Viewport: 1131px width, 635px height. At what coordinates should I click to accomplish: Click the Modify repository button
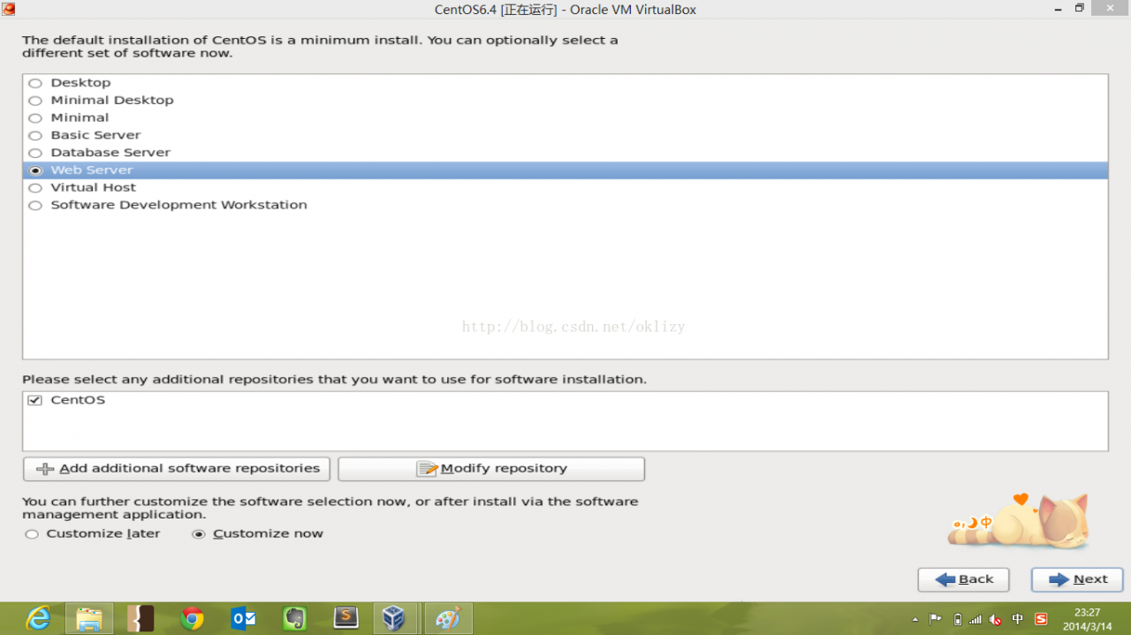[x=491, y=469]
